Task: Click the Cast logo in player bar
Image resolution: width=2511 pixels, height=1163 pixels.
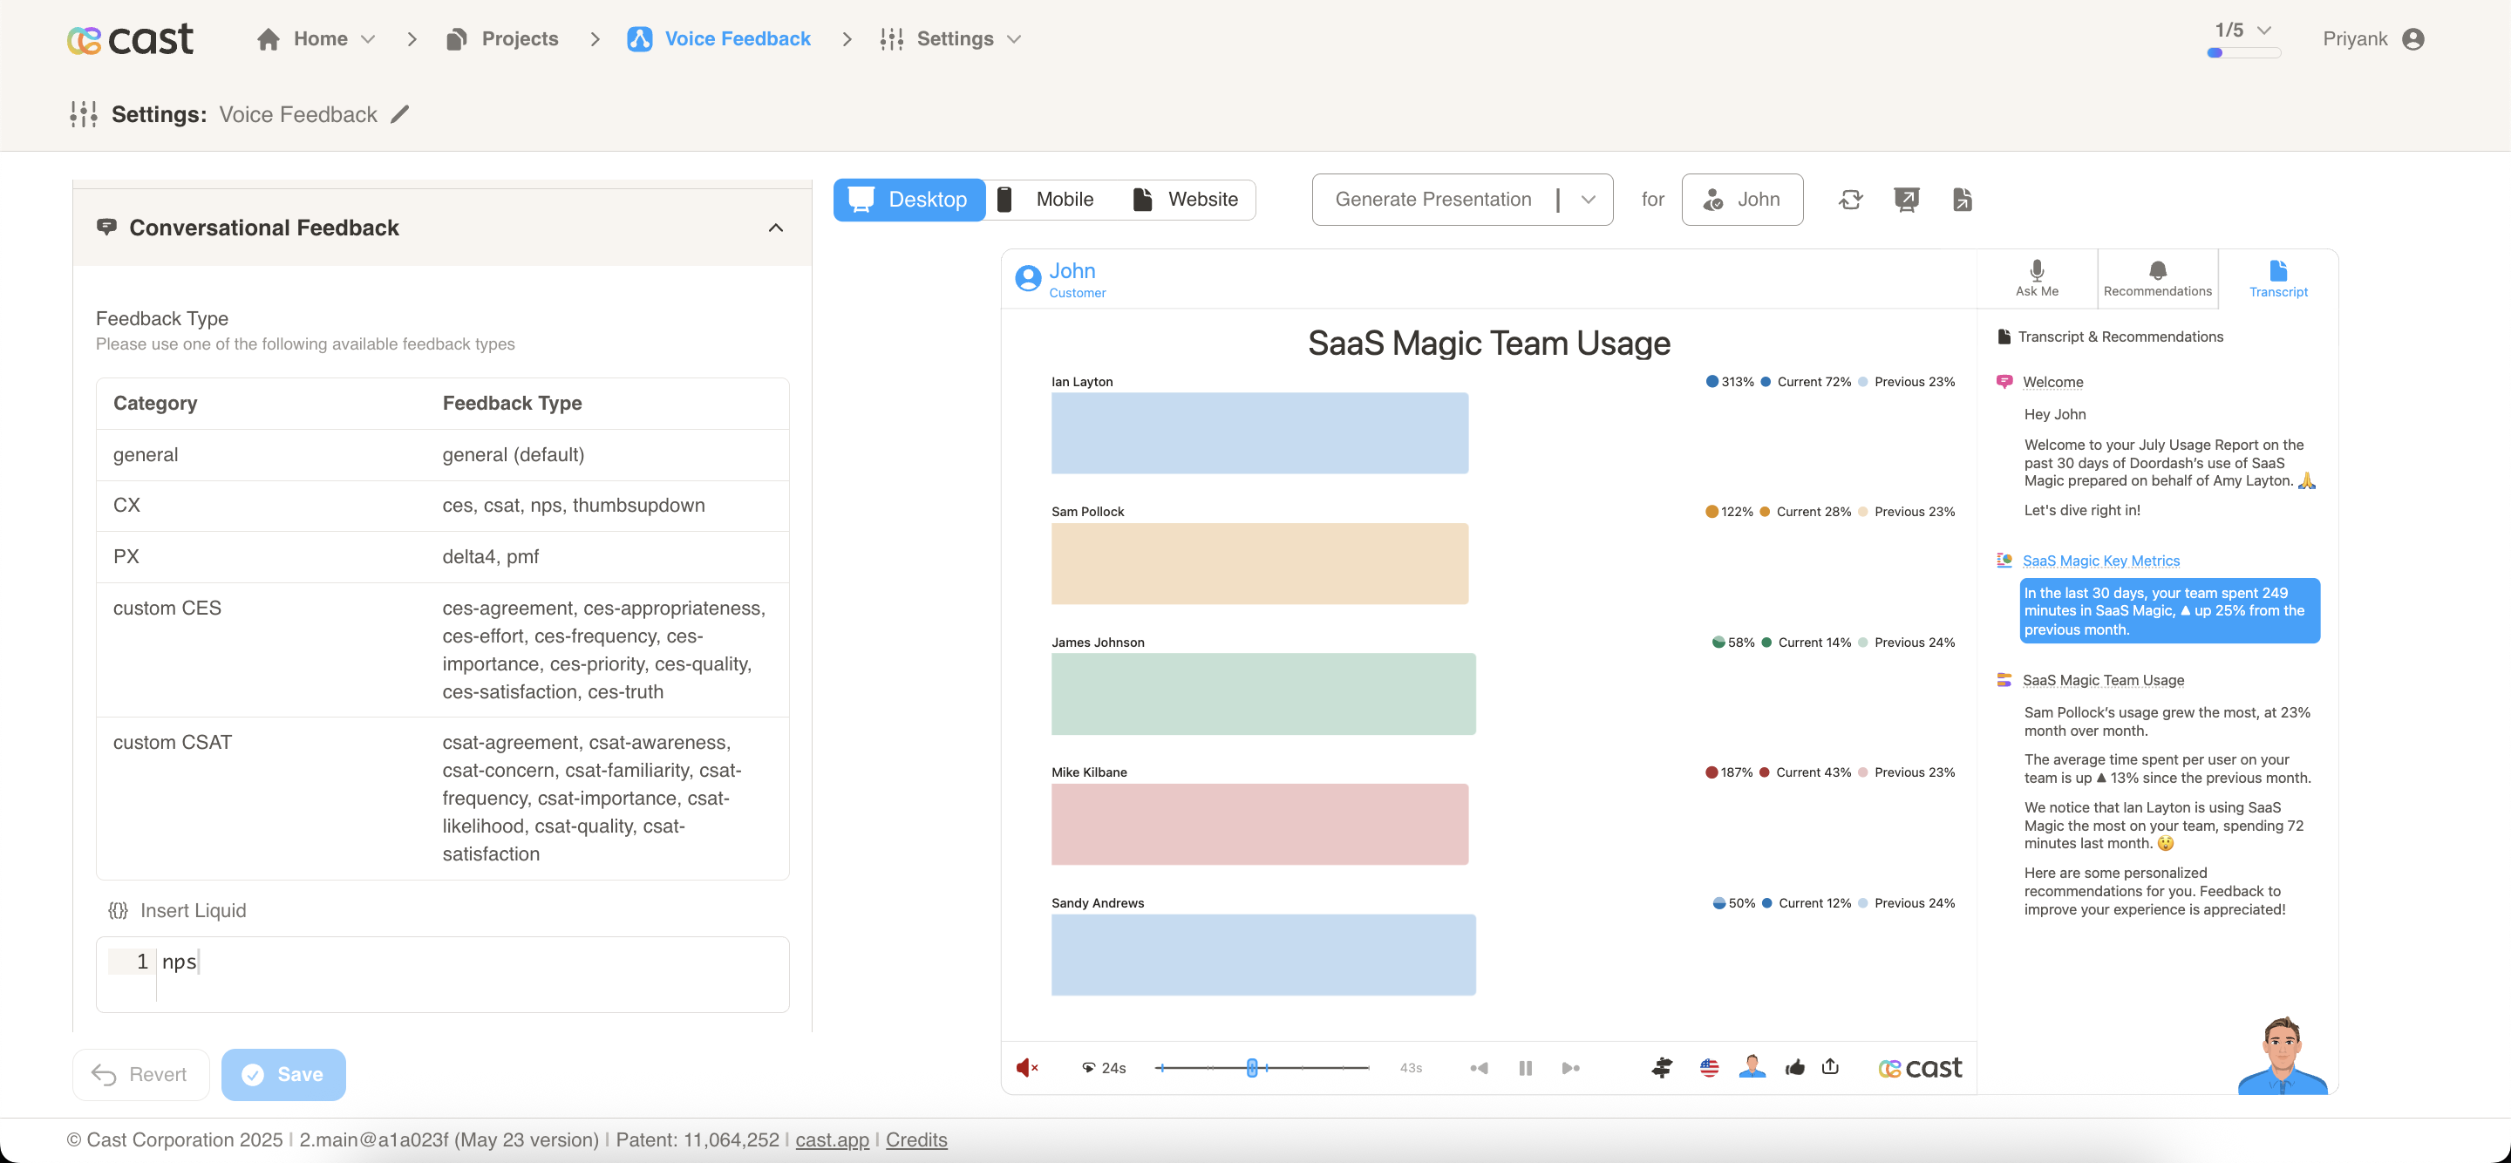Action: pyautogui.click(x=1919, y=1069)
